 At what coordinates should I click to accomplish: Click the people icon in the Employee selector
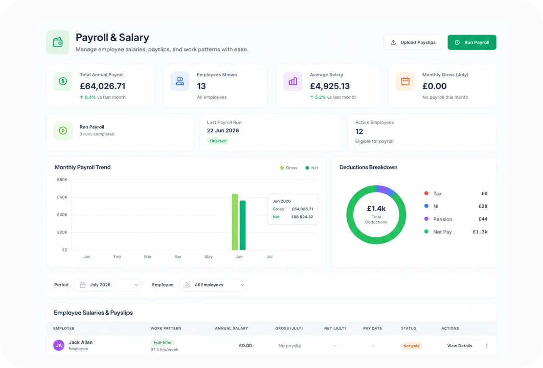(x=187, y=285)
